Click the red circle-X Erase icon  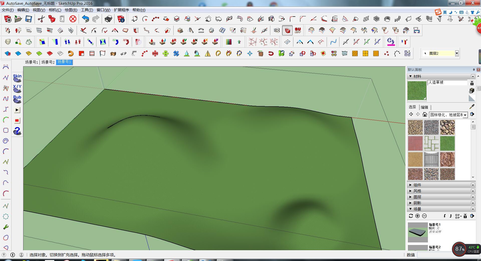tap(73, 19)
